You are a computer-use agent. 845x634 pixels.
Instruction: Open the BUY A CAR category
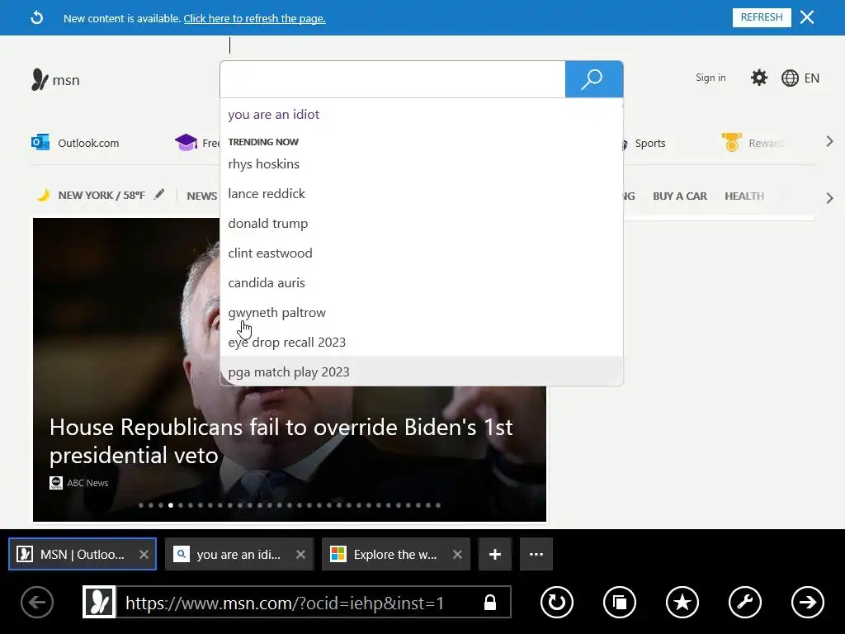click(x=680, y=196)
